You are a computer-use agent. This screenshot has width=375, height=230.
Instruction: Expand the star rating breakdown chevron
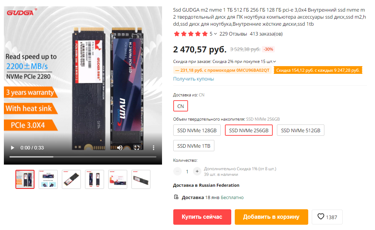click(x=215, y=34)
